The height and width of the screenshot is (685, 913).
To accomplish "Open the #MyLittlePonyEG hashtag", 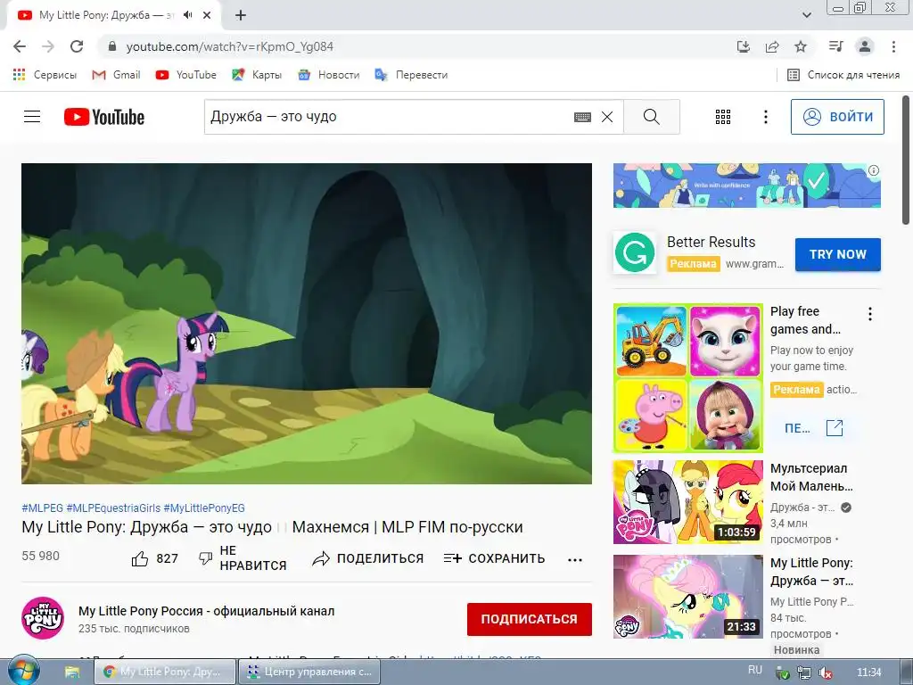I will pos(204,508).
